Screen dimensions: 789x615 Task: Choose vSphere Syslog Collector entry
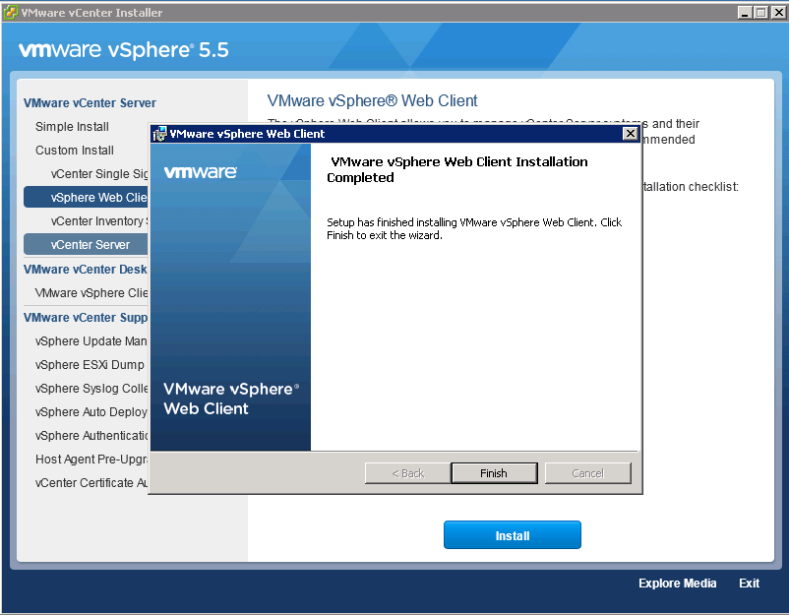(91, 388)
